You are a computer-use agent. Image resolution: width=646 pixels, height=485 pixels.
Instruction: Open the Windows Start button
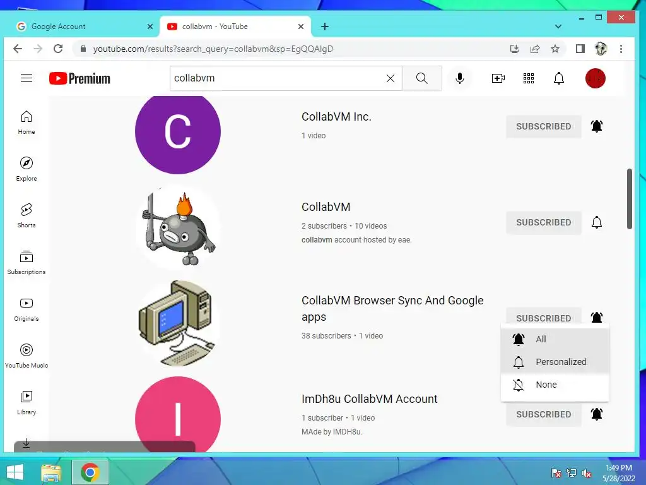[x=15, y=472]
